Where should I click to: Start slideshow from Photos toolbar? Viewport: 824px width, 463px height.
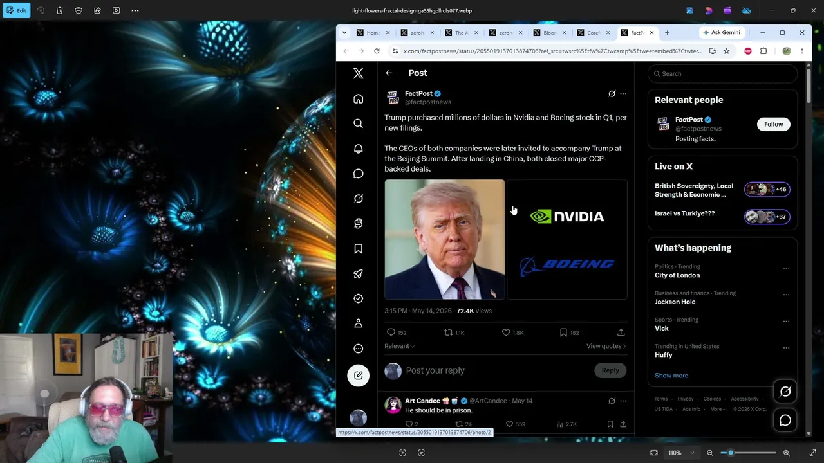116,10
